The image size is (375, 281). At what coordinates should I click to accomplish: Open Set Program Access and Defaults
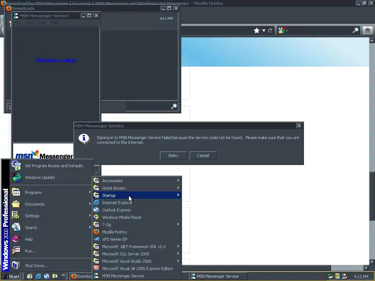click(x=51, y=166)
